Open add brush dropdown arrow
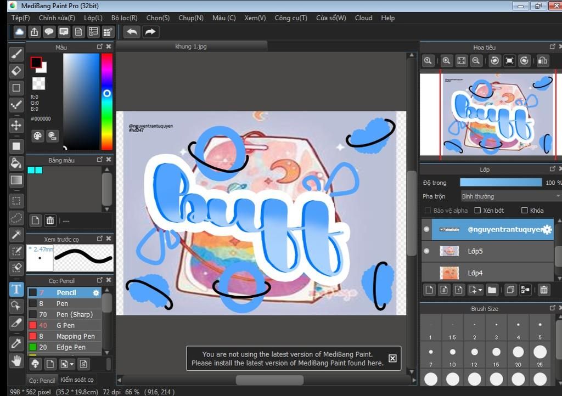This screenshot has height=396, width=562. pos(72,364)
